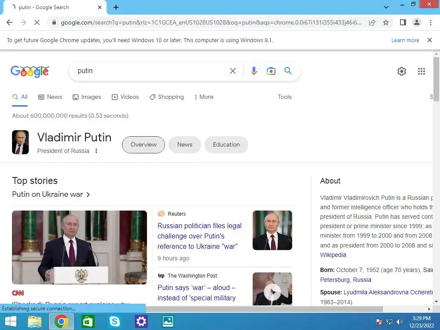
Task: Open the CNN top story image
Action: click(79, 247)
